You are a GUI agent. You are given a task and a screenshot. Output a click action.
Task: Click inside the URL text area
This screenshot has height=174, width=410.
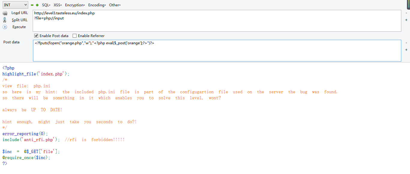click(x=217, y=21)
